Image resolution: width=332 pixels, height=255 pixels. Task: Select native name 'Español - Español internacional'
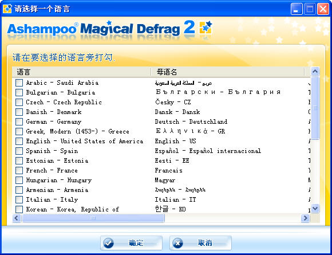[208, 151]
